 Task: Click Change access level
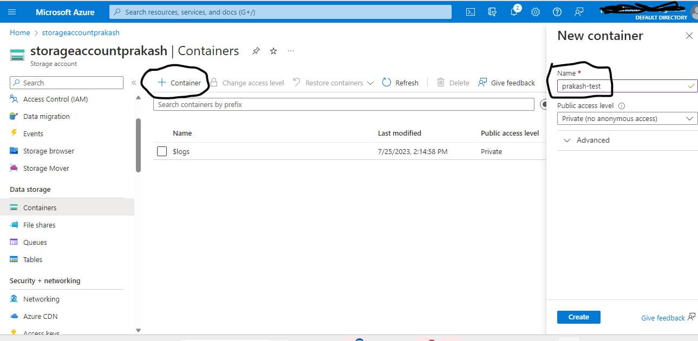[x=247, y=83]
